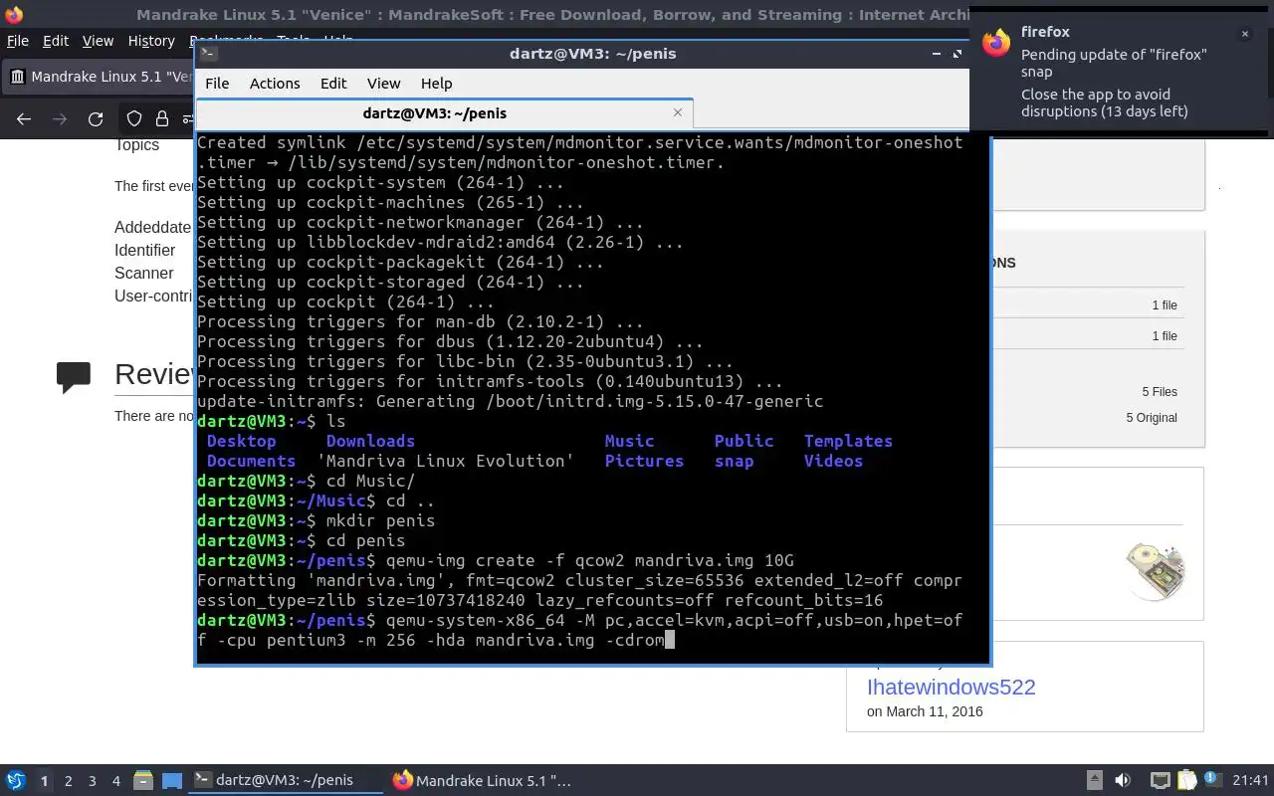Image resolution: width=1274 pixels, height=796 pixels.
Task: Switch to workspace 1
Action: [x=44, y=781]
